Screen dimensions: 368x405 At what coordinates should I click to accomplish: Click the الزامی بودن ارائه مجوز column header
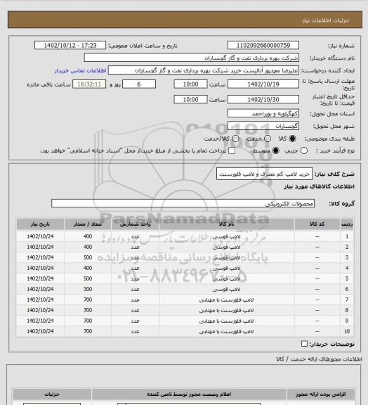320,394
